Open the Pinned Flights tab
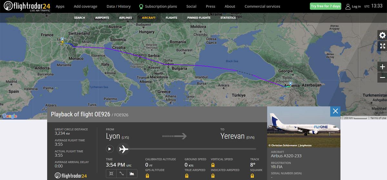The image size is (387, 180). coord(199,18)
